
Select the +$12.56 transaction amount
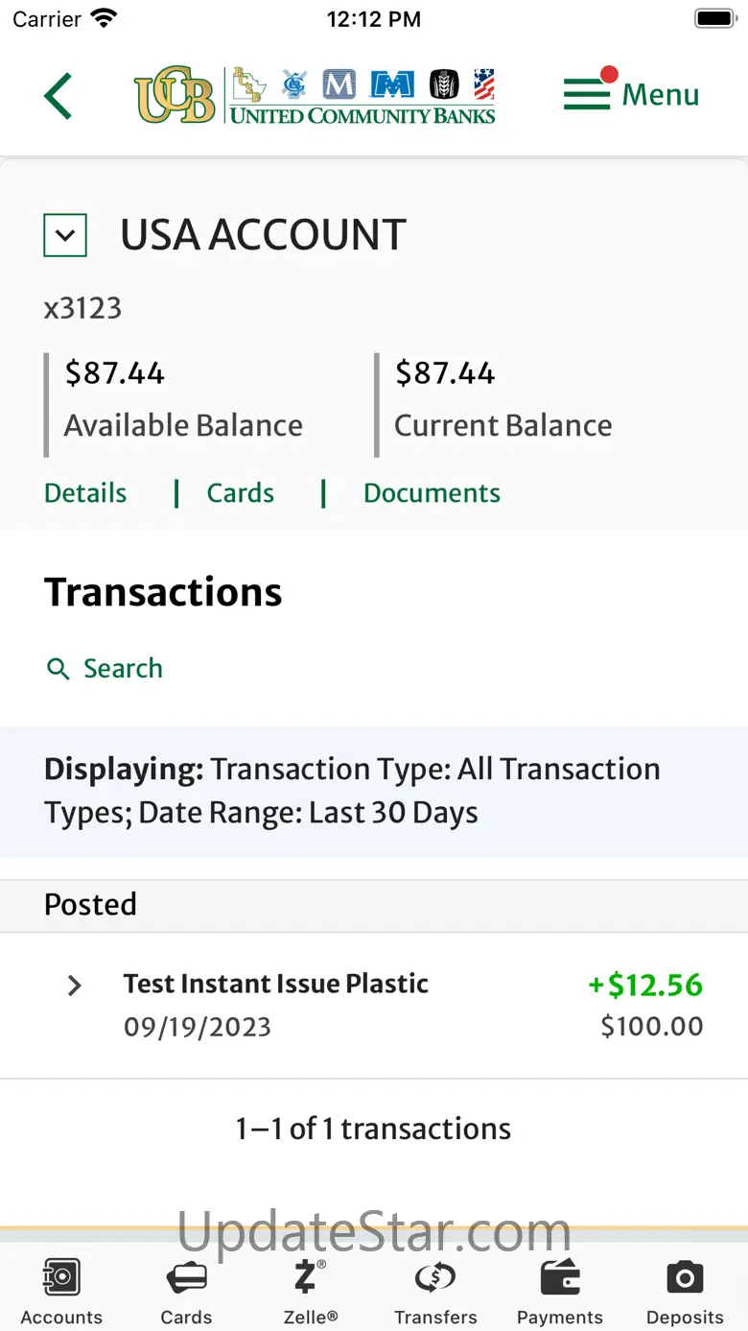(645, 986)
